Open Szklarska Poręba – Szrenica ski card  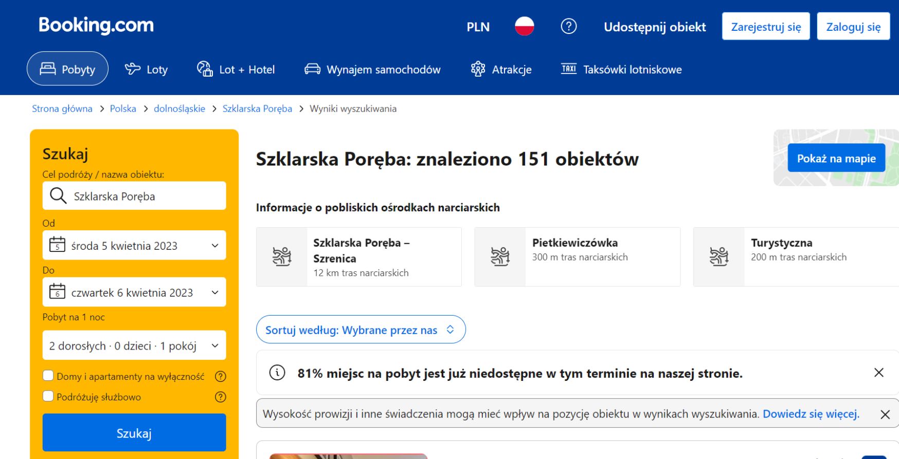[359, 257]
